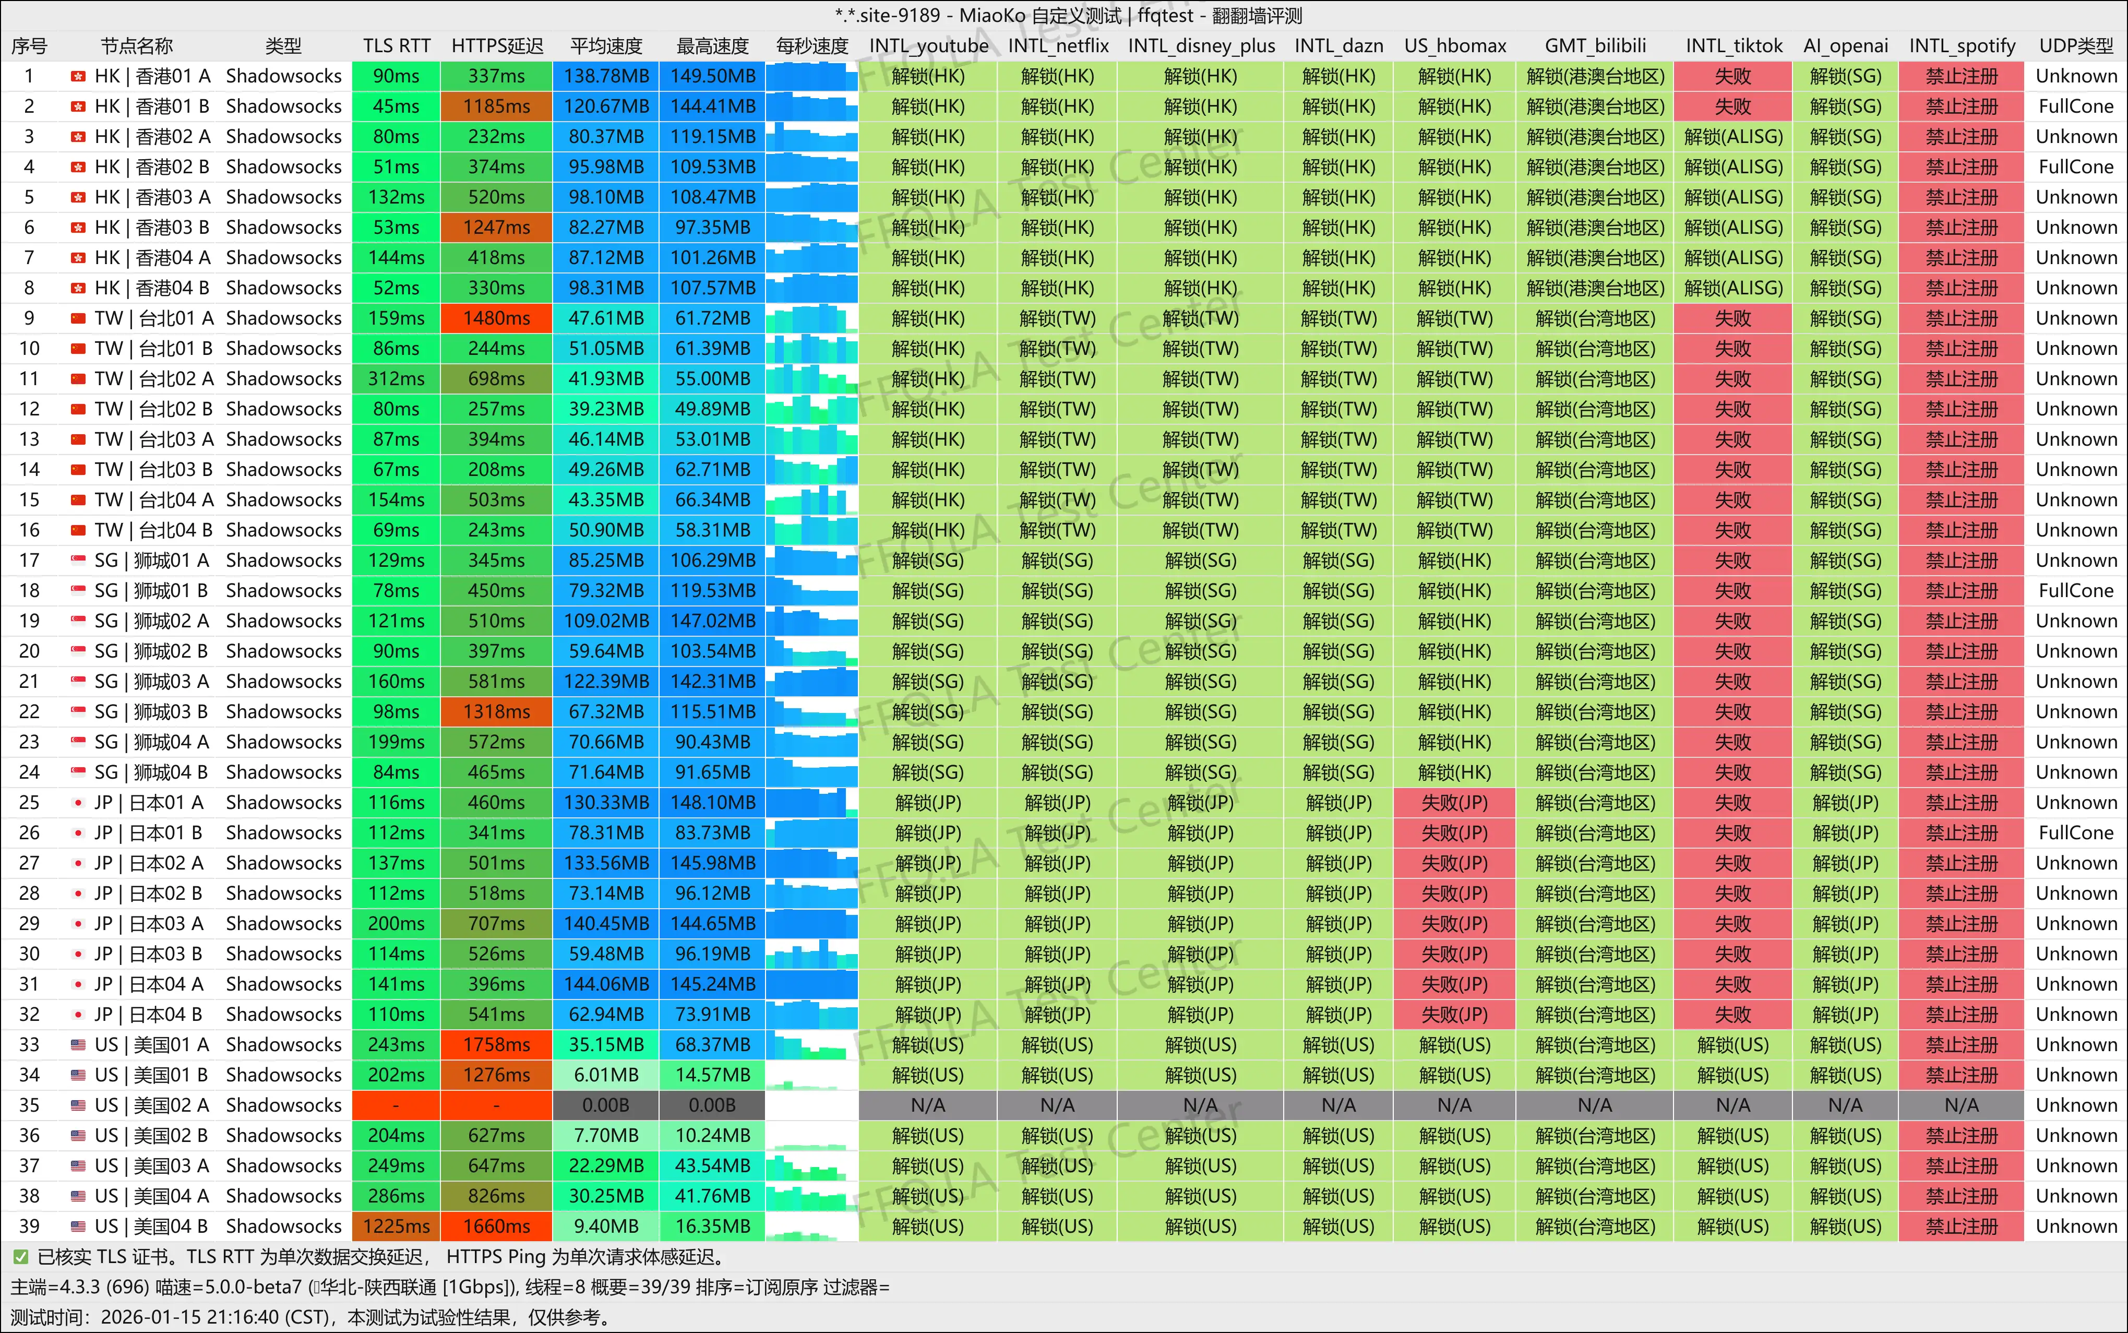The image size is (2128, 1333).
Task: Click the red 1480ms HTTPS delay cell
Action: (497, 318)
